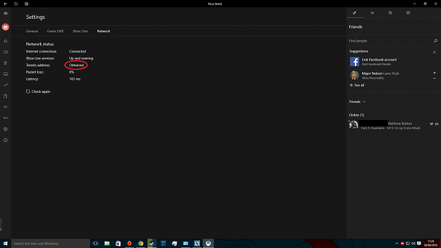
Task: Click the title bar icon beside refresh
Action: [x=26, y=4]
